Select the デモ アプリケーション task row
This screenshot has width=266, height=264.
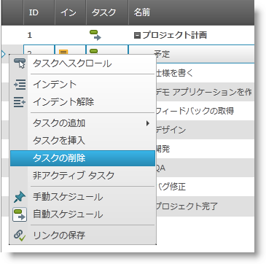(x=205, y=92)
